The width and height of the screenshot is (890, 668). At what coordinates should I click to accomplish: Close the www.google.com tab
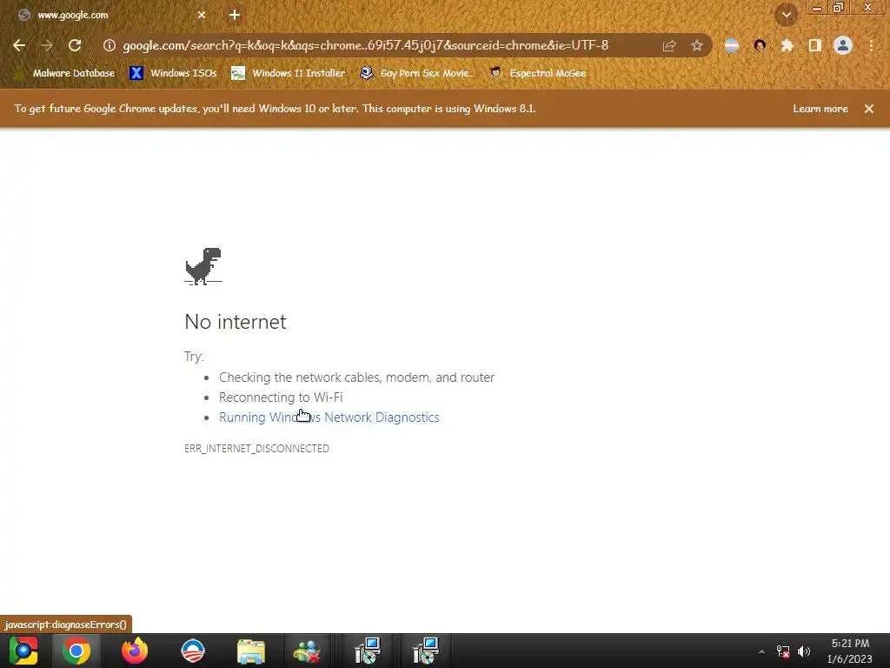coord(202,16)
